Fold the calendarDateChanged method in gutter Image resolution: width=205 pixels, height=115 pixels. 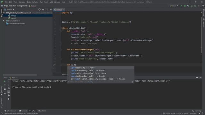[61, 50]
